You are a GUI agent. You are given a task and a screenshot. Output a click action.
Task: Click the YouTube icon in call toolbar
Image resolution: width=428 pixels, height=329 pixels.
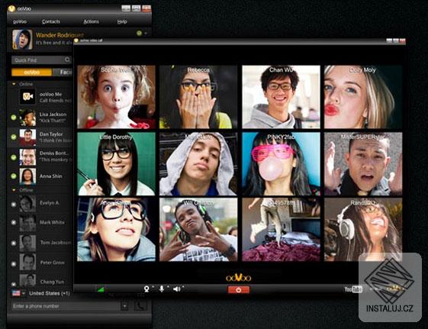tap(353, 289)
